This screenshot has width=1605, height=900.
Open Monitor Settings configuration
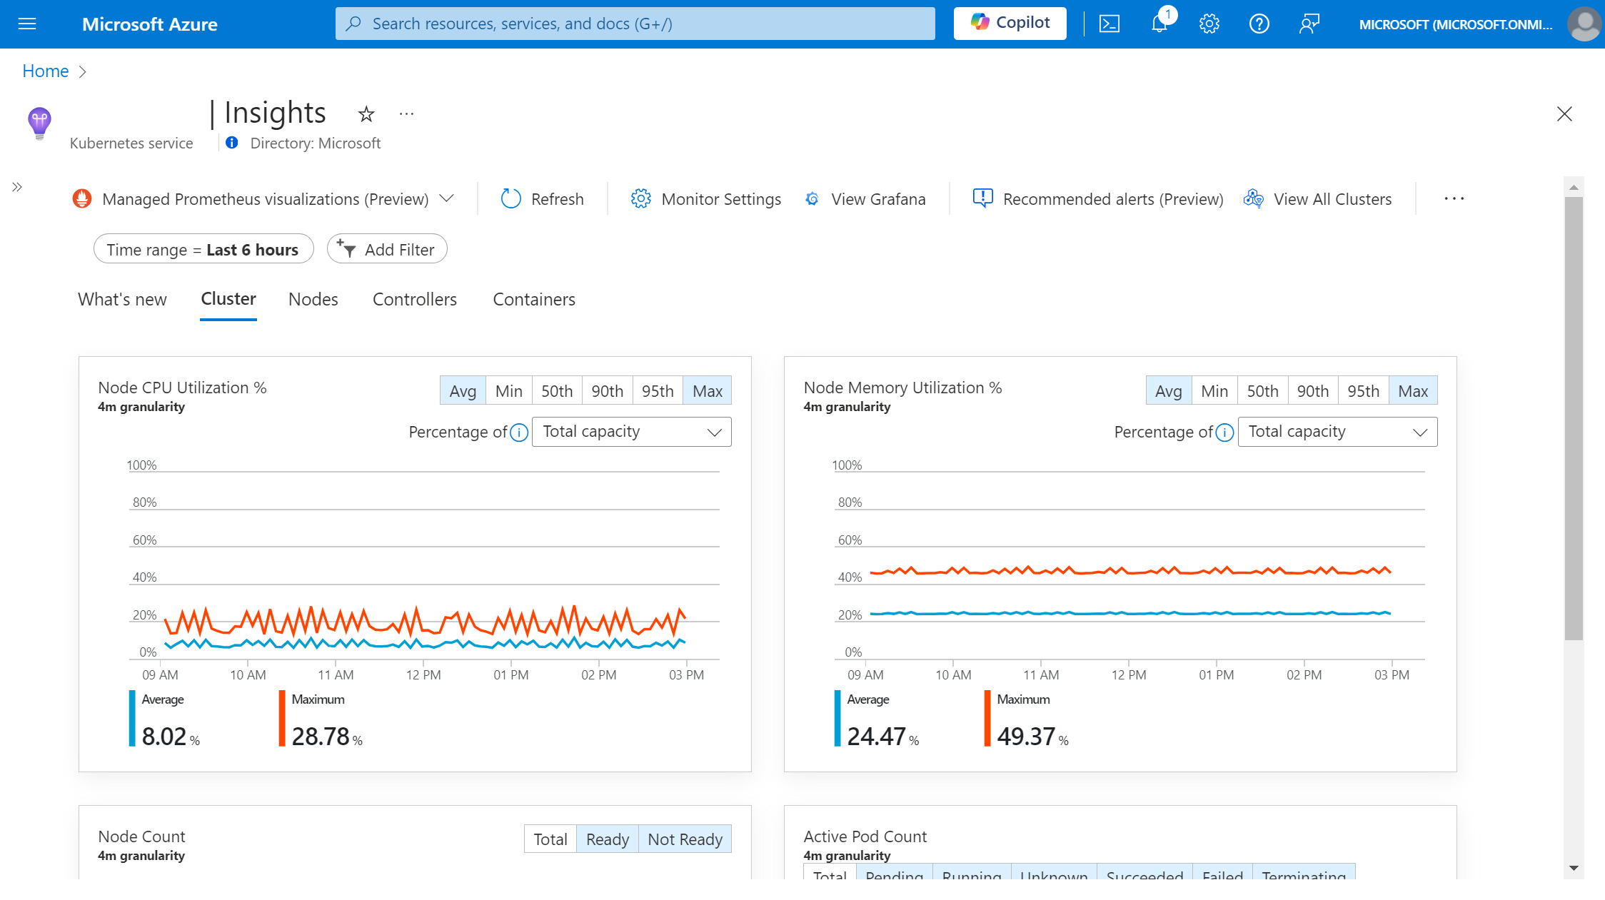(x=707, y=199)
